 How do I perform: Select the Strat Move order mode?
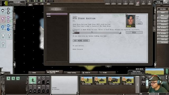(x=163, y=21)
